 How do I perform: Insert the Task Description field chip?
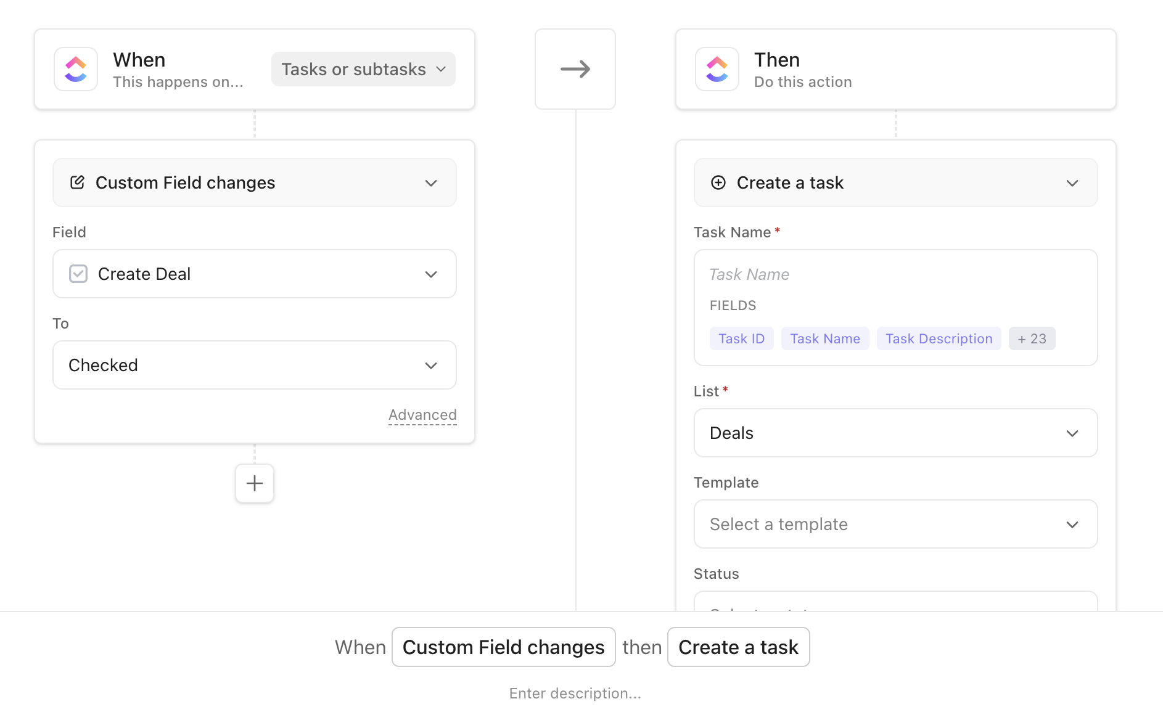click(939, 338)
